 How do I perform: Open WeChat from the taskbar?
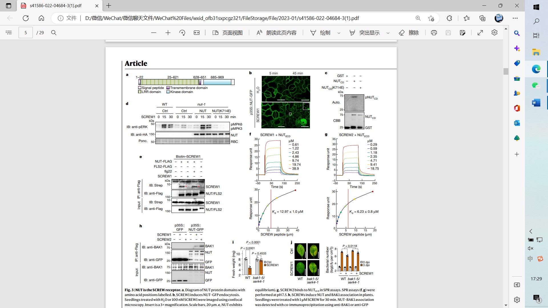[x=536, y=85]
